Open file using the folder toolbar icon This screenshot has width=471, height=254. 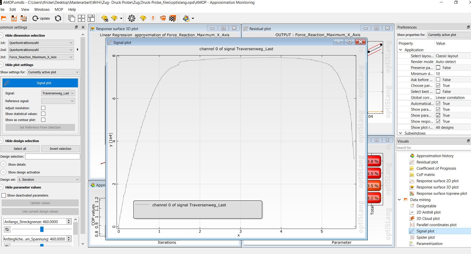coord(4,18)
